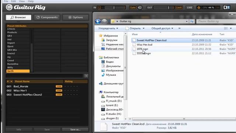Select the highlighted Garth attribute
This screenshot has width=236, height=133.
tap(18, 71)
